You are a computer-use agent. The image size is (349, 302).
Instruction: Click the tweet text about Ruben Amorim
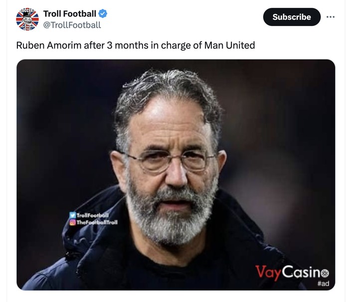(135, 45)
